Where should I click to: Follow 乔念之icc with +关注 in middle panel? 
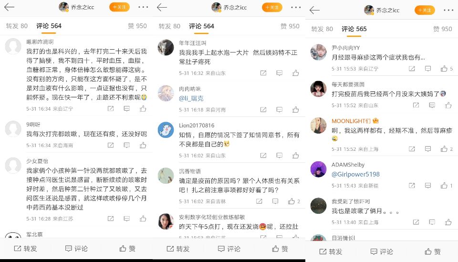coord(272,7)
